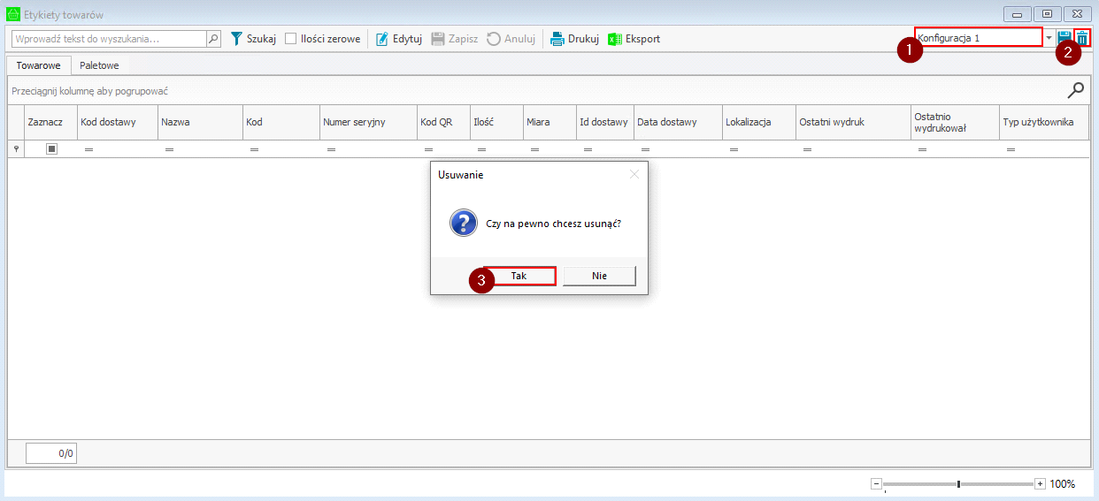The width and height of the screenshot is (1099, 501).
Task: Click the Edytuj pencil icon
Action: 382,39
